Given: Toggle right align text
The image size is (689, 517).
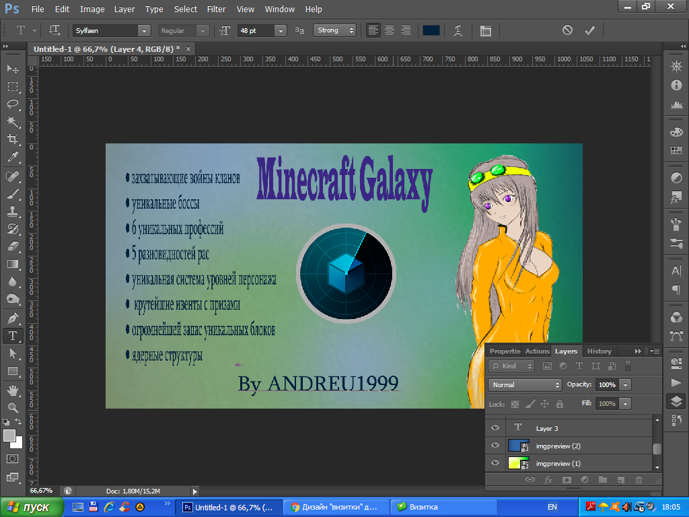Looking at the screenshot, I should coord(406,30).
